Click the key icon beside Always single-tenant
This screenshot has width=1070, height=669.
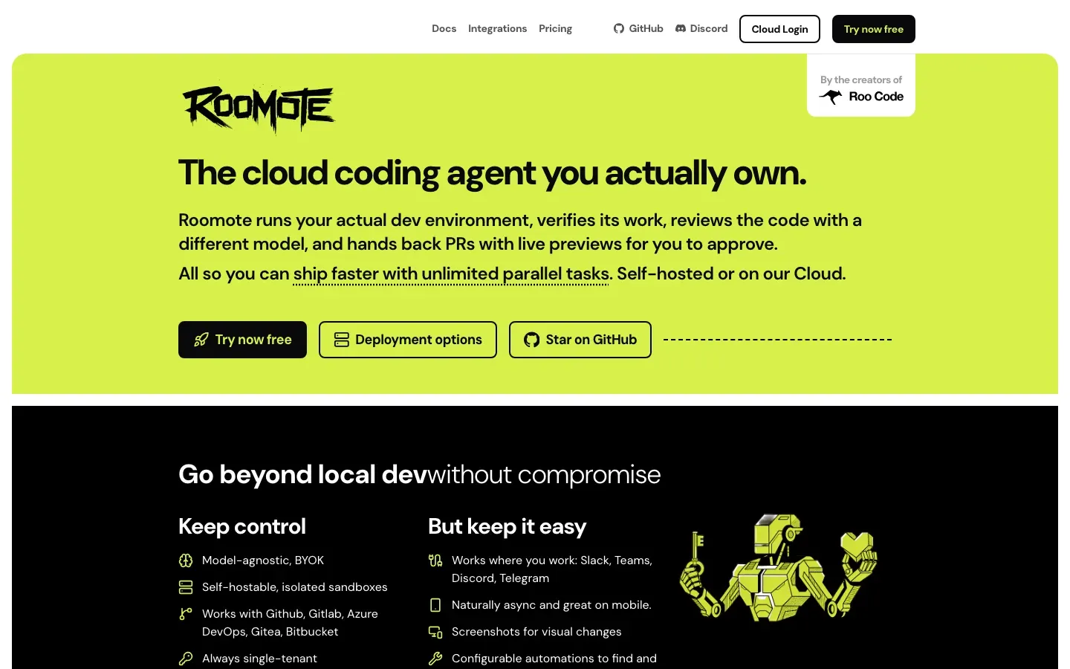point(186,659)
